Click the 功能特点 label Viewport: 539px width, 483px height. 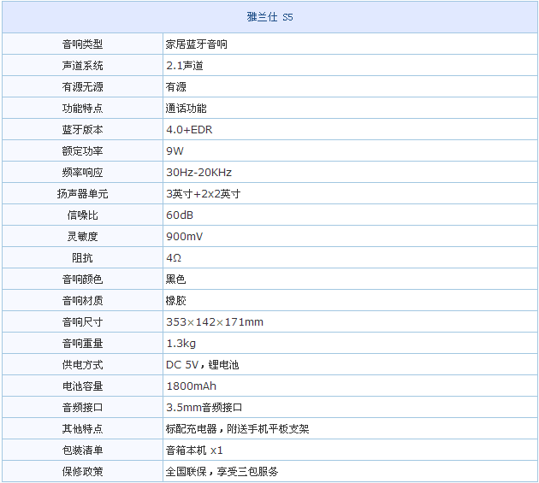82,109
